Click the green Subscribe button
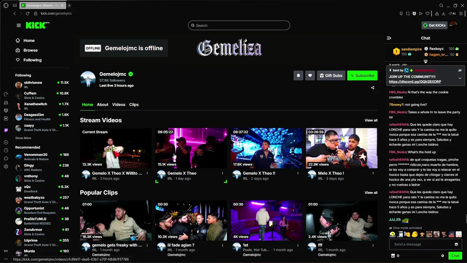467x263 pixels. tap(362, 76)
